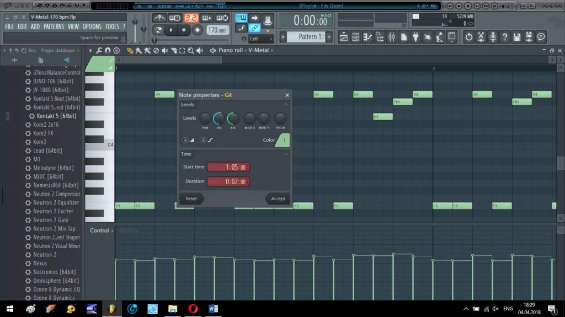The image size is (565, 317).
Task: Expand the arrow after Plugin database
Action: [x=78, y=50]
